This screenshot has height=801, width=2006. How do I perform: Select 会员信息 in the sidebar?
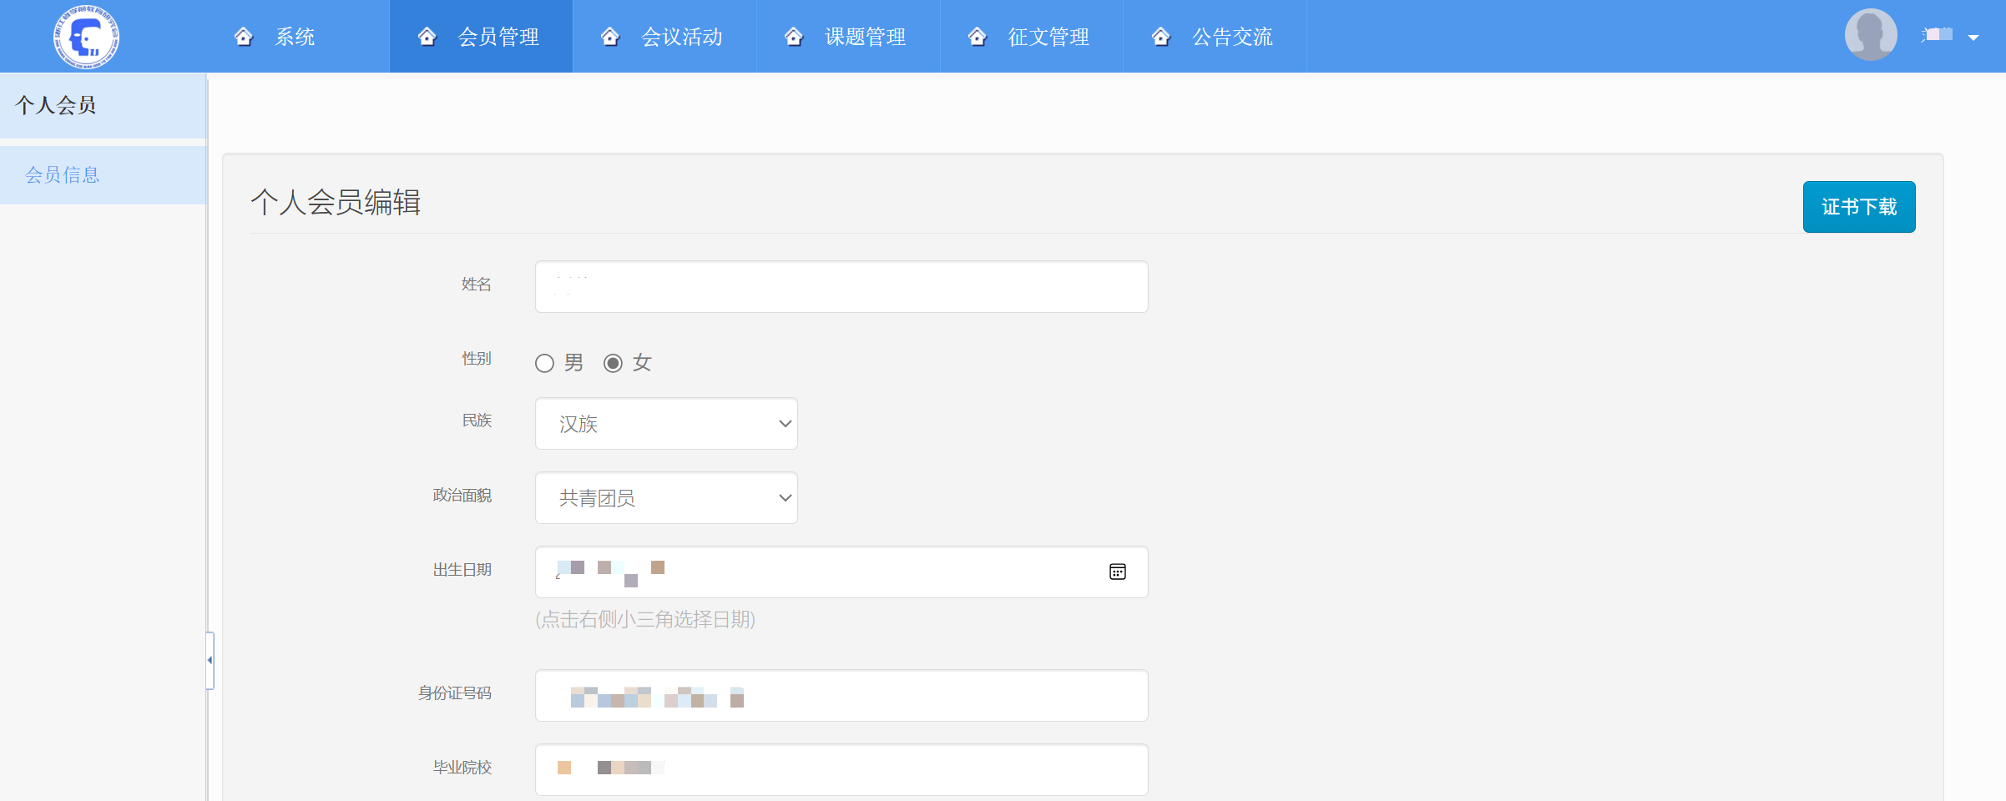pos(61,174)
